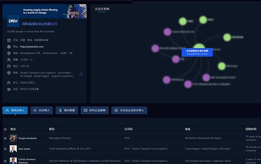261x164 pixels.
Task: Click Sergiu Iordache's profile photo
Action: coord(13,138)
